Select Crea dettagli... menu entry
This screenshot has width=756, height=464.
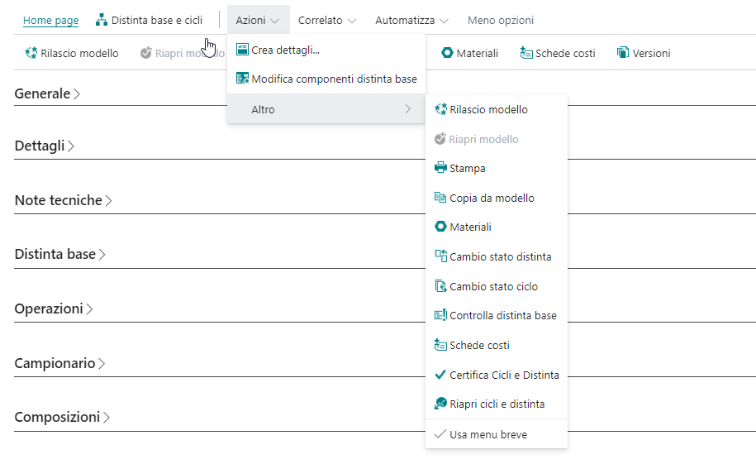point(326,50)
